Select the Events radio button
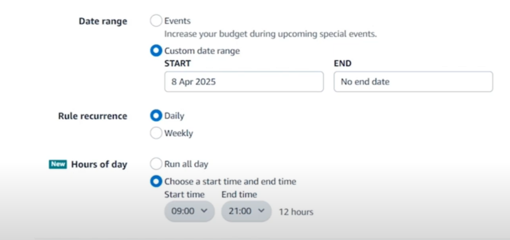 pyautogui.click(x=156, y=21)
